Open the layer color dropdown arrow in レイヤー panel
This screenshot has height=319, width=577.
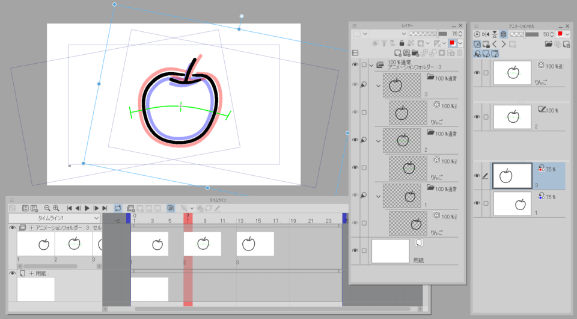click(460, 43)
